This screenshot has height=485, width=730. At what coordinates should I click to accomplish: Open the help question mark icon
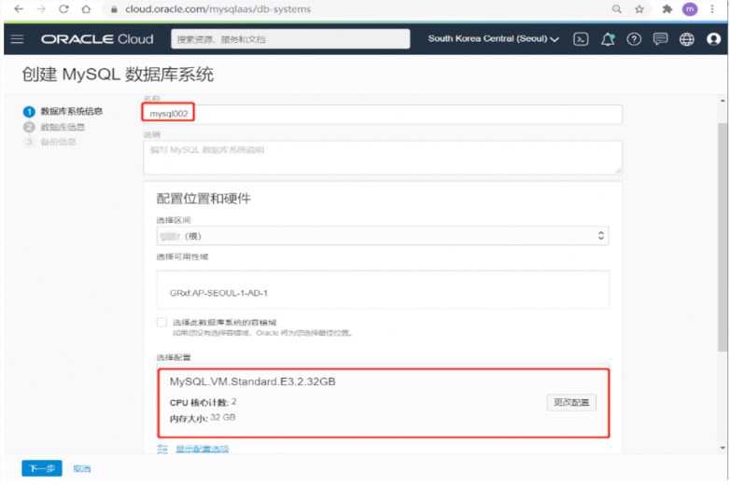tap(634, 39)
